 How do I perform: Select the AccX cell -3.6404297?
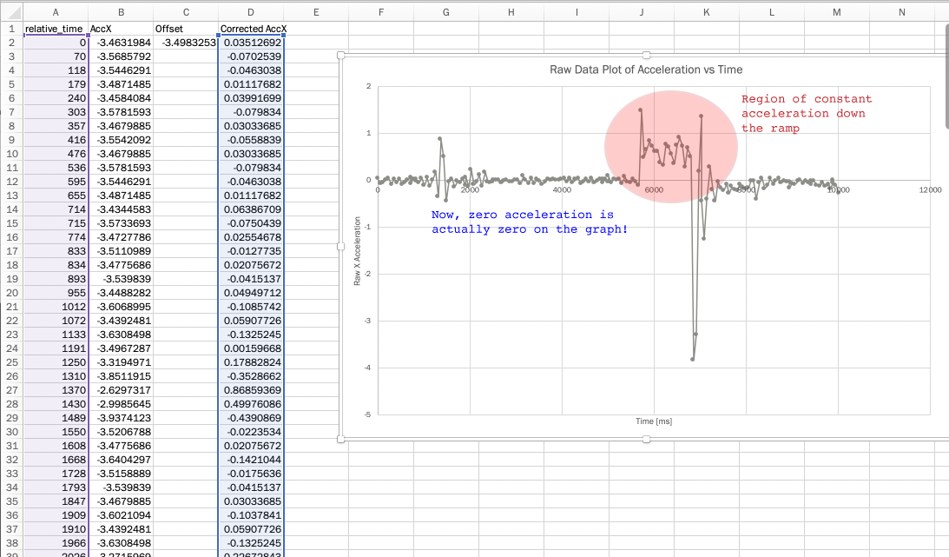[x=121, y=461]
